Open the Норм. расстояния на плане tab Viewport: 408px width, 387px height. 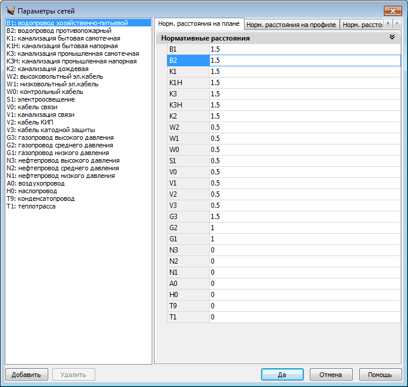click(x=199, y=24)
